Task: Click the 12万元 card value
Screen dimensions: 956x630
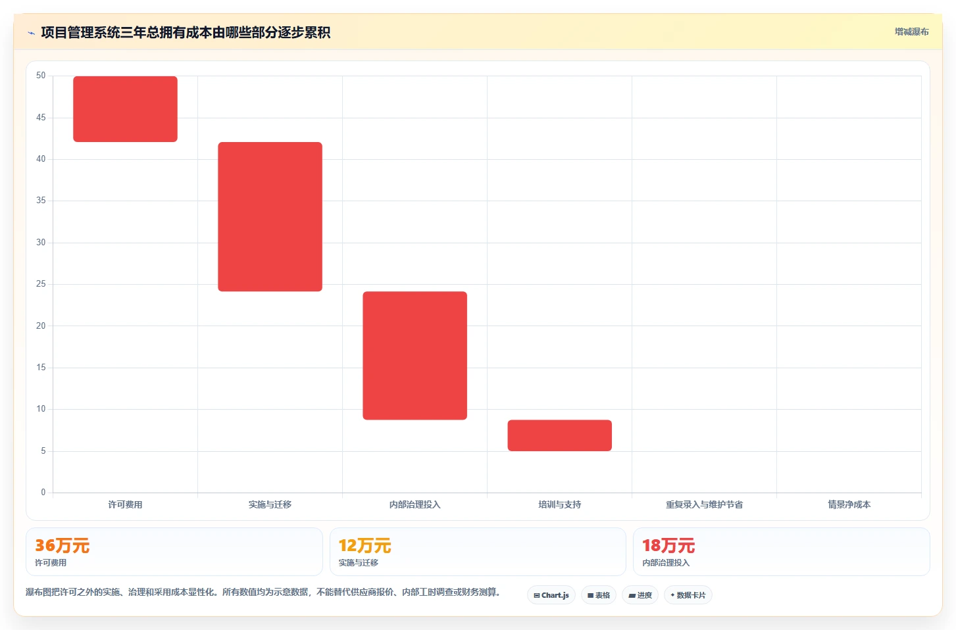Action: [x=365, y=546]
